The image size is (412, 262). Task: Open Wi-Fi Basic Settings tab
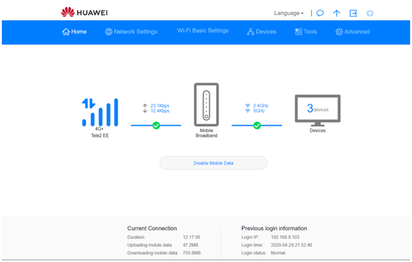point(203,31)
